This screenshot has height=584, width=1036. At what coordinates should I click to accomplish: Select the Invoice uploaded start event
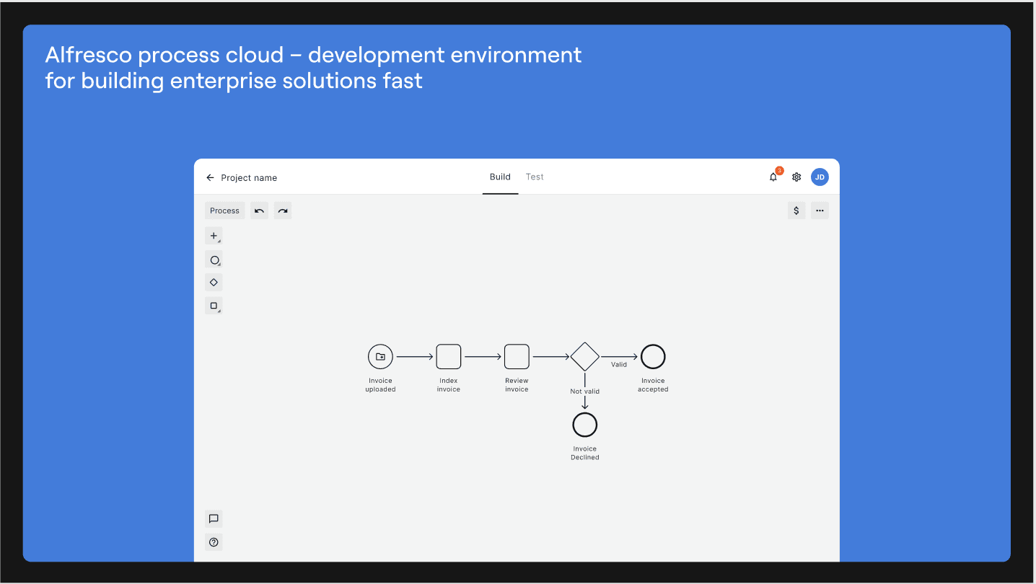380,356
